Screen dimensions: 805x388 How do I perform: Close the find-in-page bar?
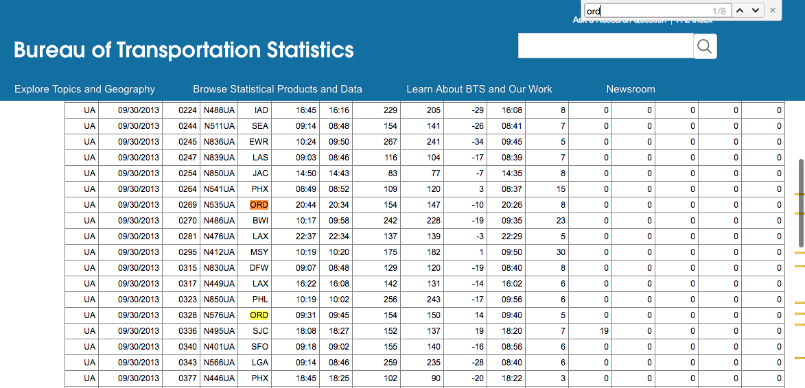(x=773, y=10)
